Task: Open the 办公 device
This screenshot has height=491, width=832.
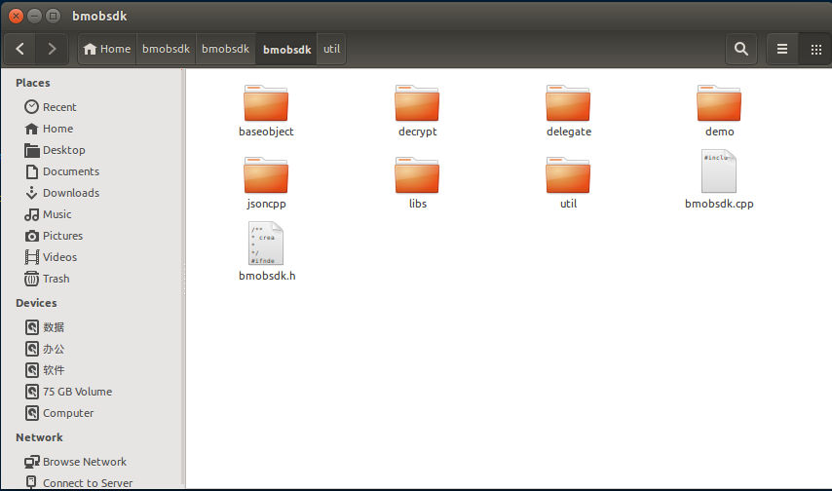Action: [x=45, y=349]
